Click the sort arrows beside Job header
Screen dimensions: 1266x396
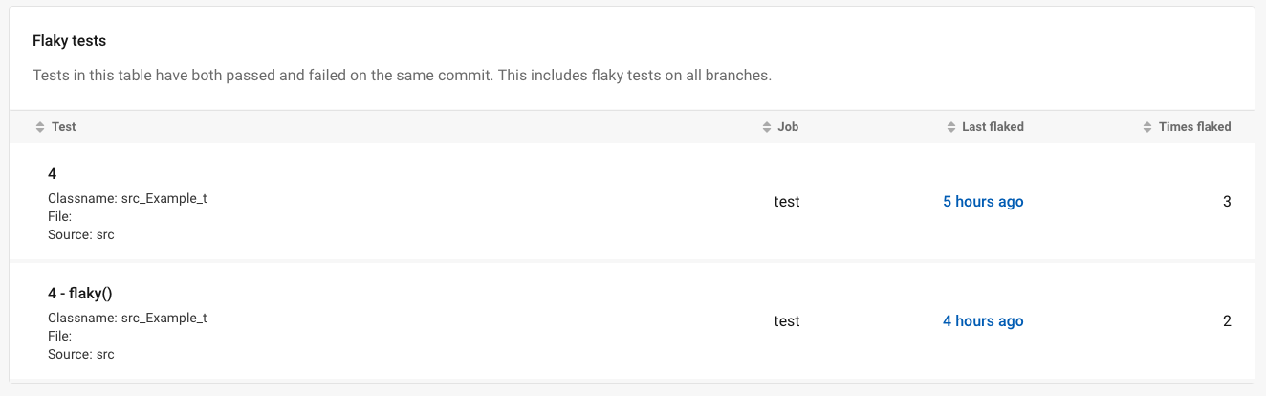coord(767,127)
